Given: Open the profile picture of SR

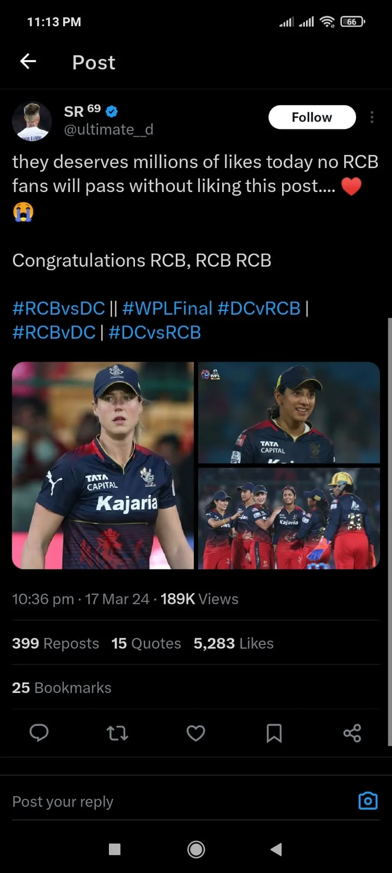Looking at the screenshot, I should point(32,121).
